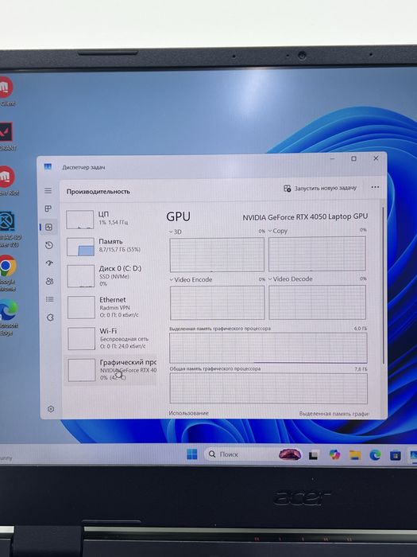Select the ЦП performance entry
The image size is (417, 557).
click(x=110, y=219)
